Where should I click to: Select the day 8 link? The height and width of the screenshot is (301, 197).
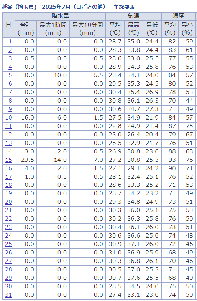[10, 101]
